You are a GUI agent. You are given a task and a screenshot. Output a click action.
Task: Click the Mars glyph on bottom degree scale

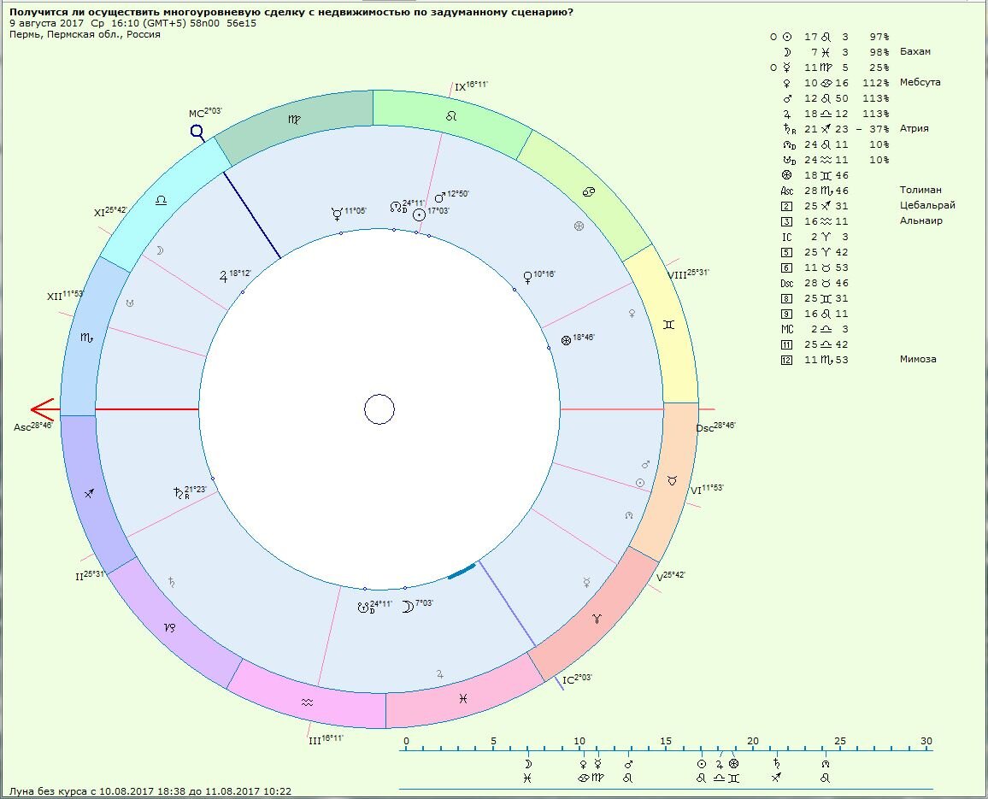tap(628, 764)
